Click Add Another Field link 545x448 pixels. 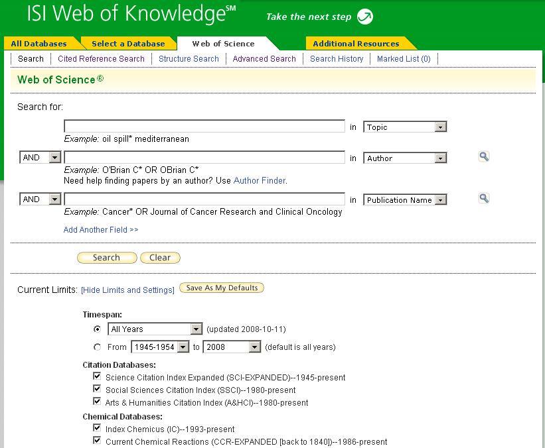coord(101,230)
